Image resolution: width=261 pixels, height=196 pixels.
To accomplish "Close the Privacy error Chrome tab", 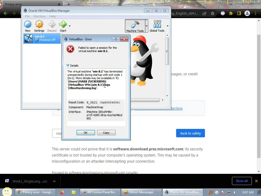I will pos(59,4).
